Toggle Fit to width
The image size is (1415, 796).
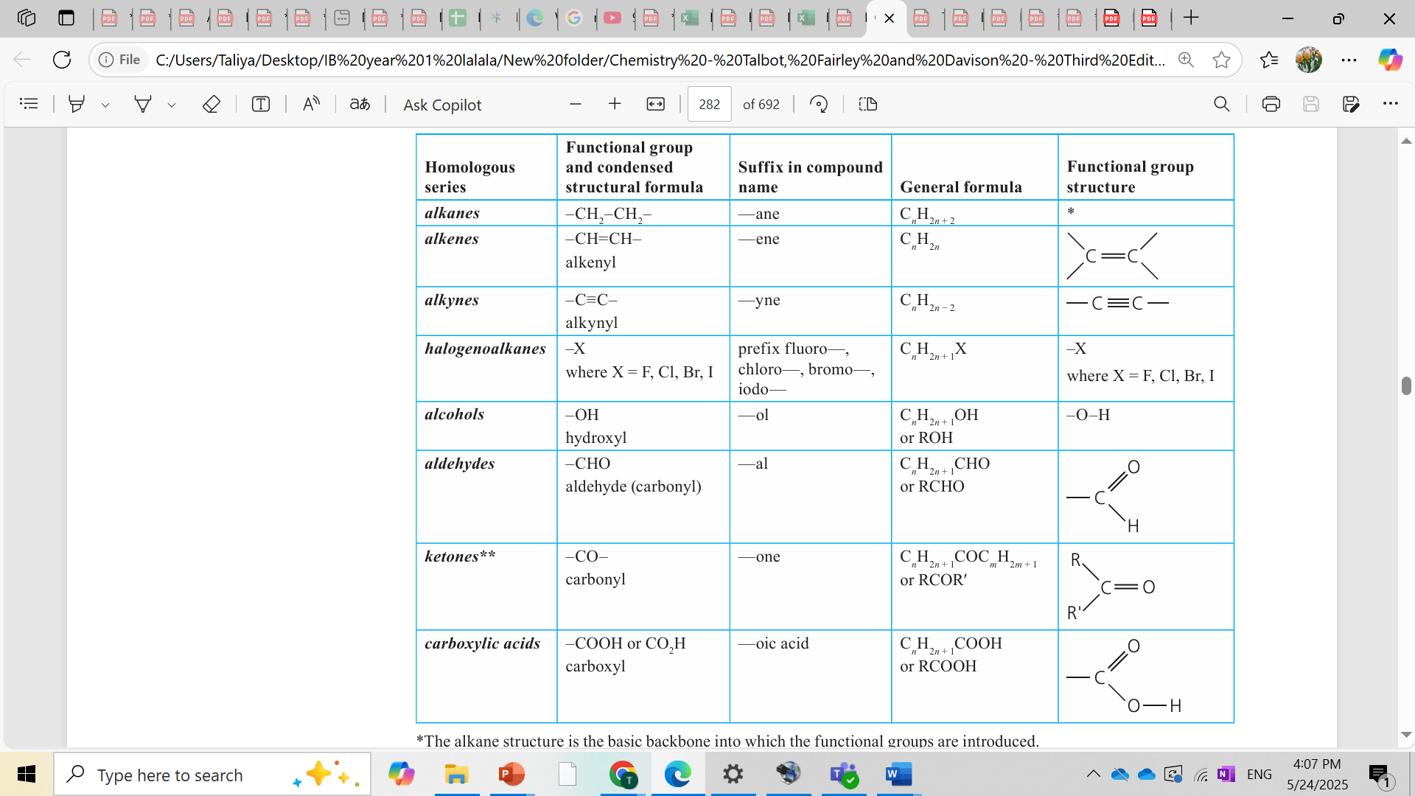(655, 104)
